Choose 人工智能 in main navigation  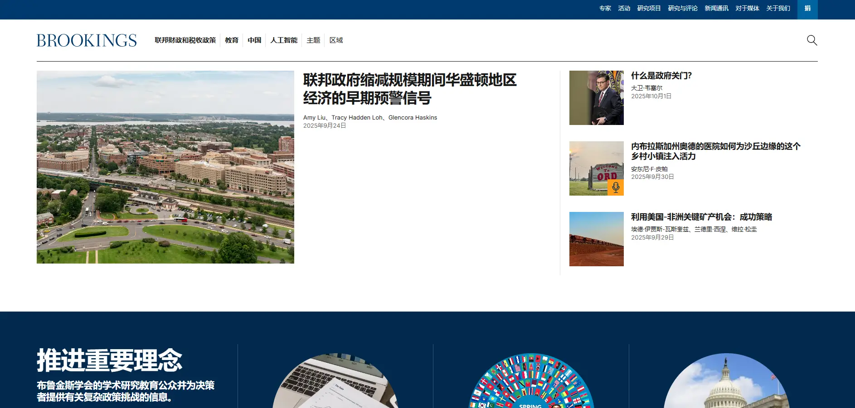point(284,40)
